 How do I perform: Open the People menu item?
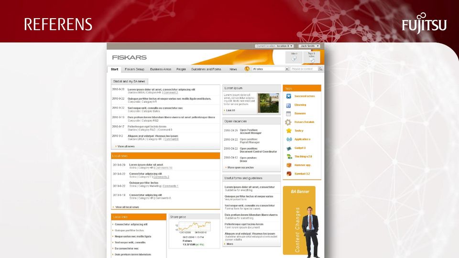click(181, 69)
